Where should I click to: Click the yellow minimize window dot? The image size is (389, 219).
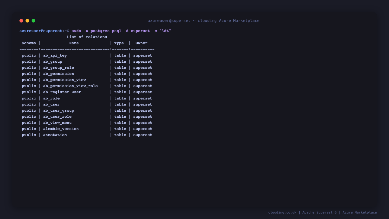click(27, 21)
